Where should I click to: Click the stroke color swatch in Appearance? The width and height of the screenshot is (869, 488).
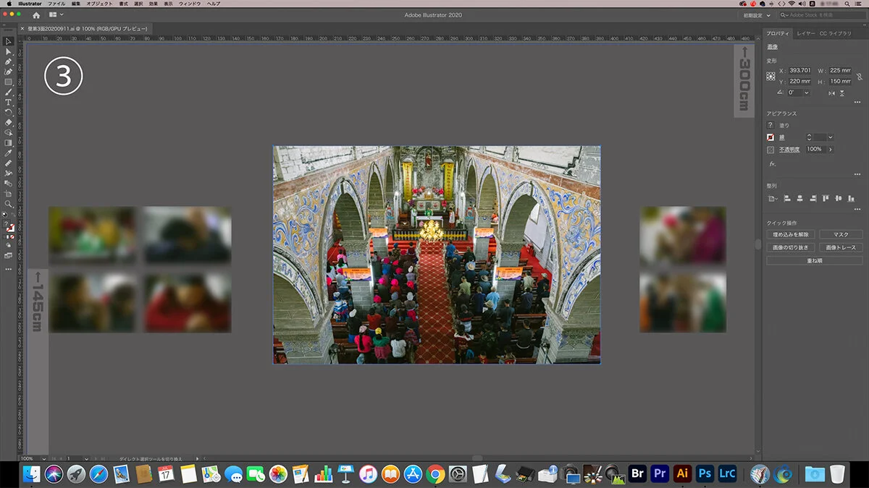pyautogui.click(x=771, y=137)
